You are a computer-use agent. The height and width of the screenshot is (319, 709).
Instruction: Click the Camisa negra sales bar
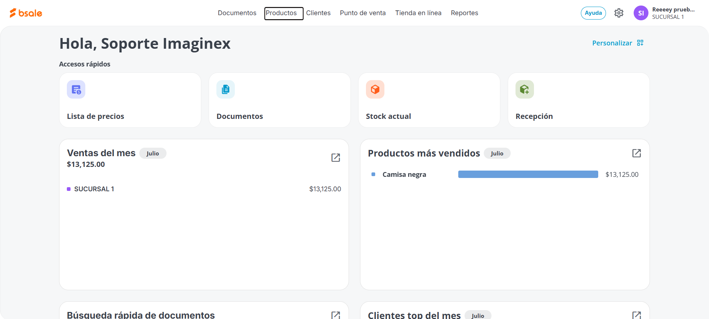coord(528,174)
